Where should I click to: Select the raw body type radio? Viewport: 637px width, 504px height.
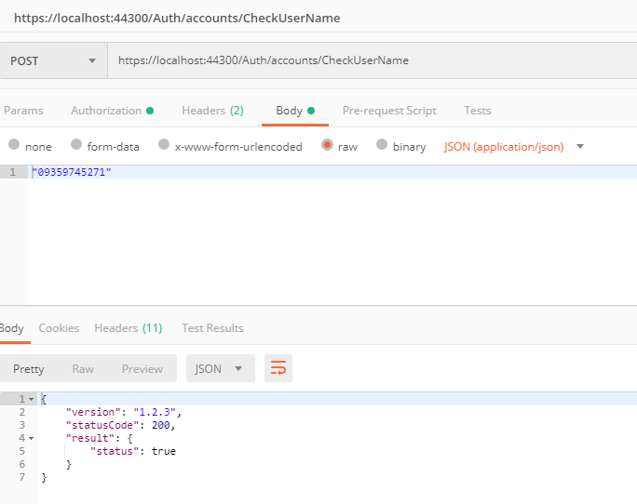point(327,144)
